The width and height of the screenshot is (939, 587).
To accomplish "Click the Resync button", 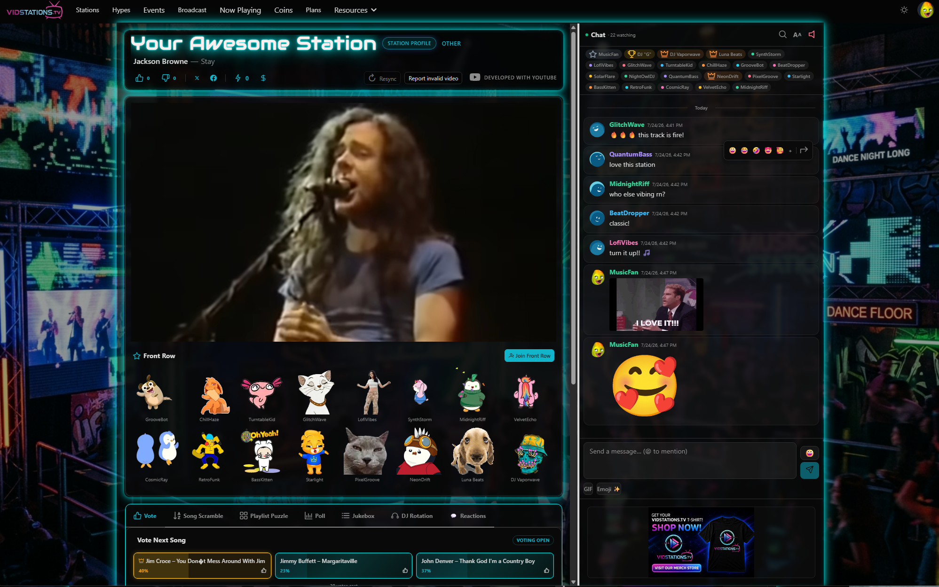I will tap(382, 78).
